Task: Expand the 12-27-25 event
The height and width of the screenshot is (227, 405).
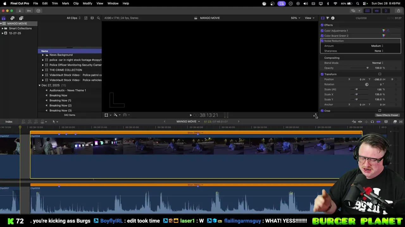Action: click(x=3, y=33)
